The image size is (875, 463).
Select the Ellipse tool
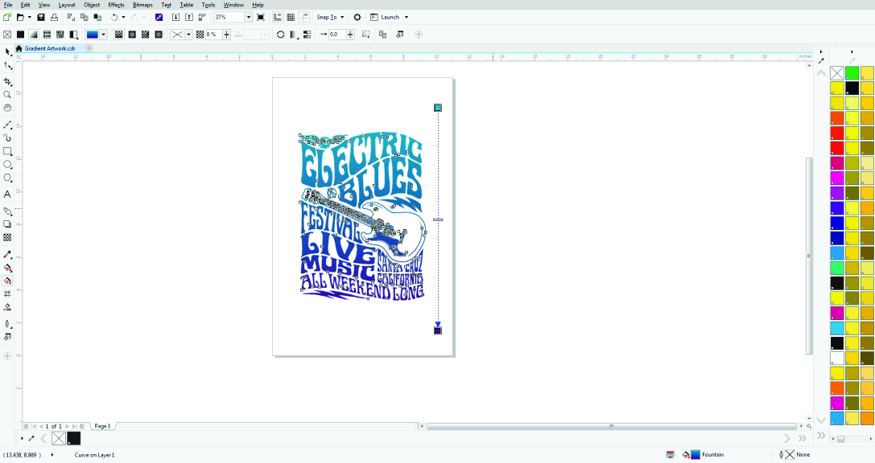tap(7, 164)
